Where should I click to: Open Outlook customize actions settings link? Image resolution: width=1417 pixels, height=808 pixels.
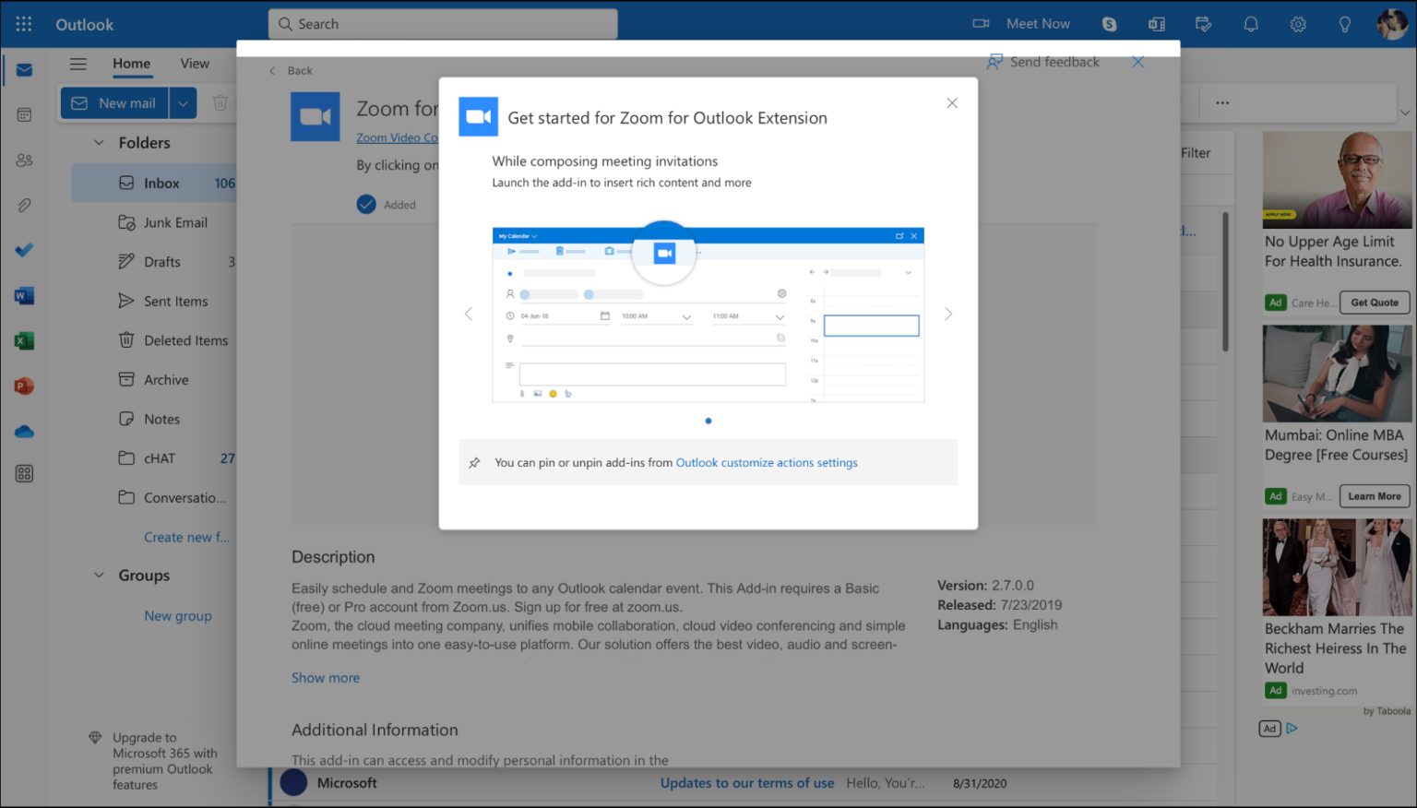point(766,462)
